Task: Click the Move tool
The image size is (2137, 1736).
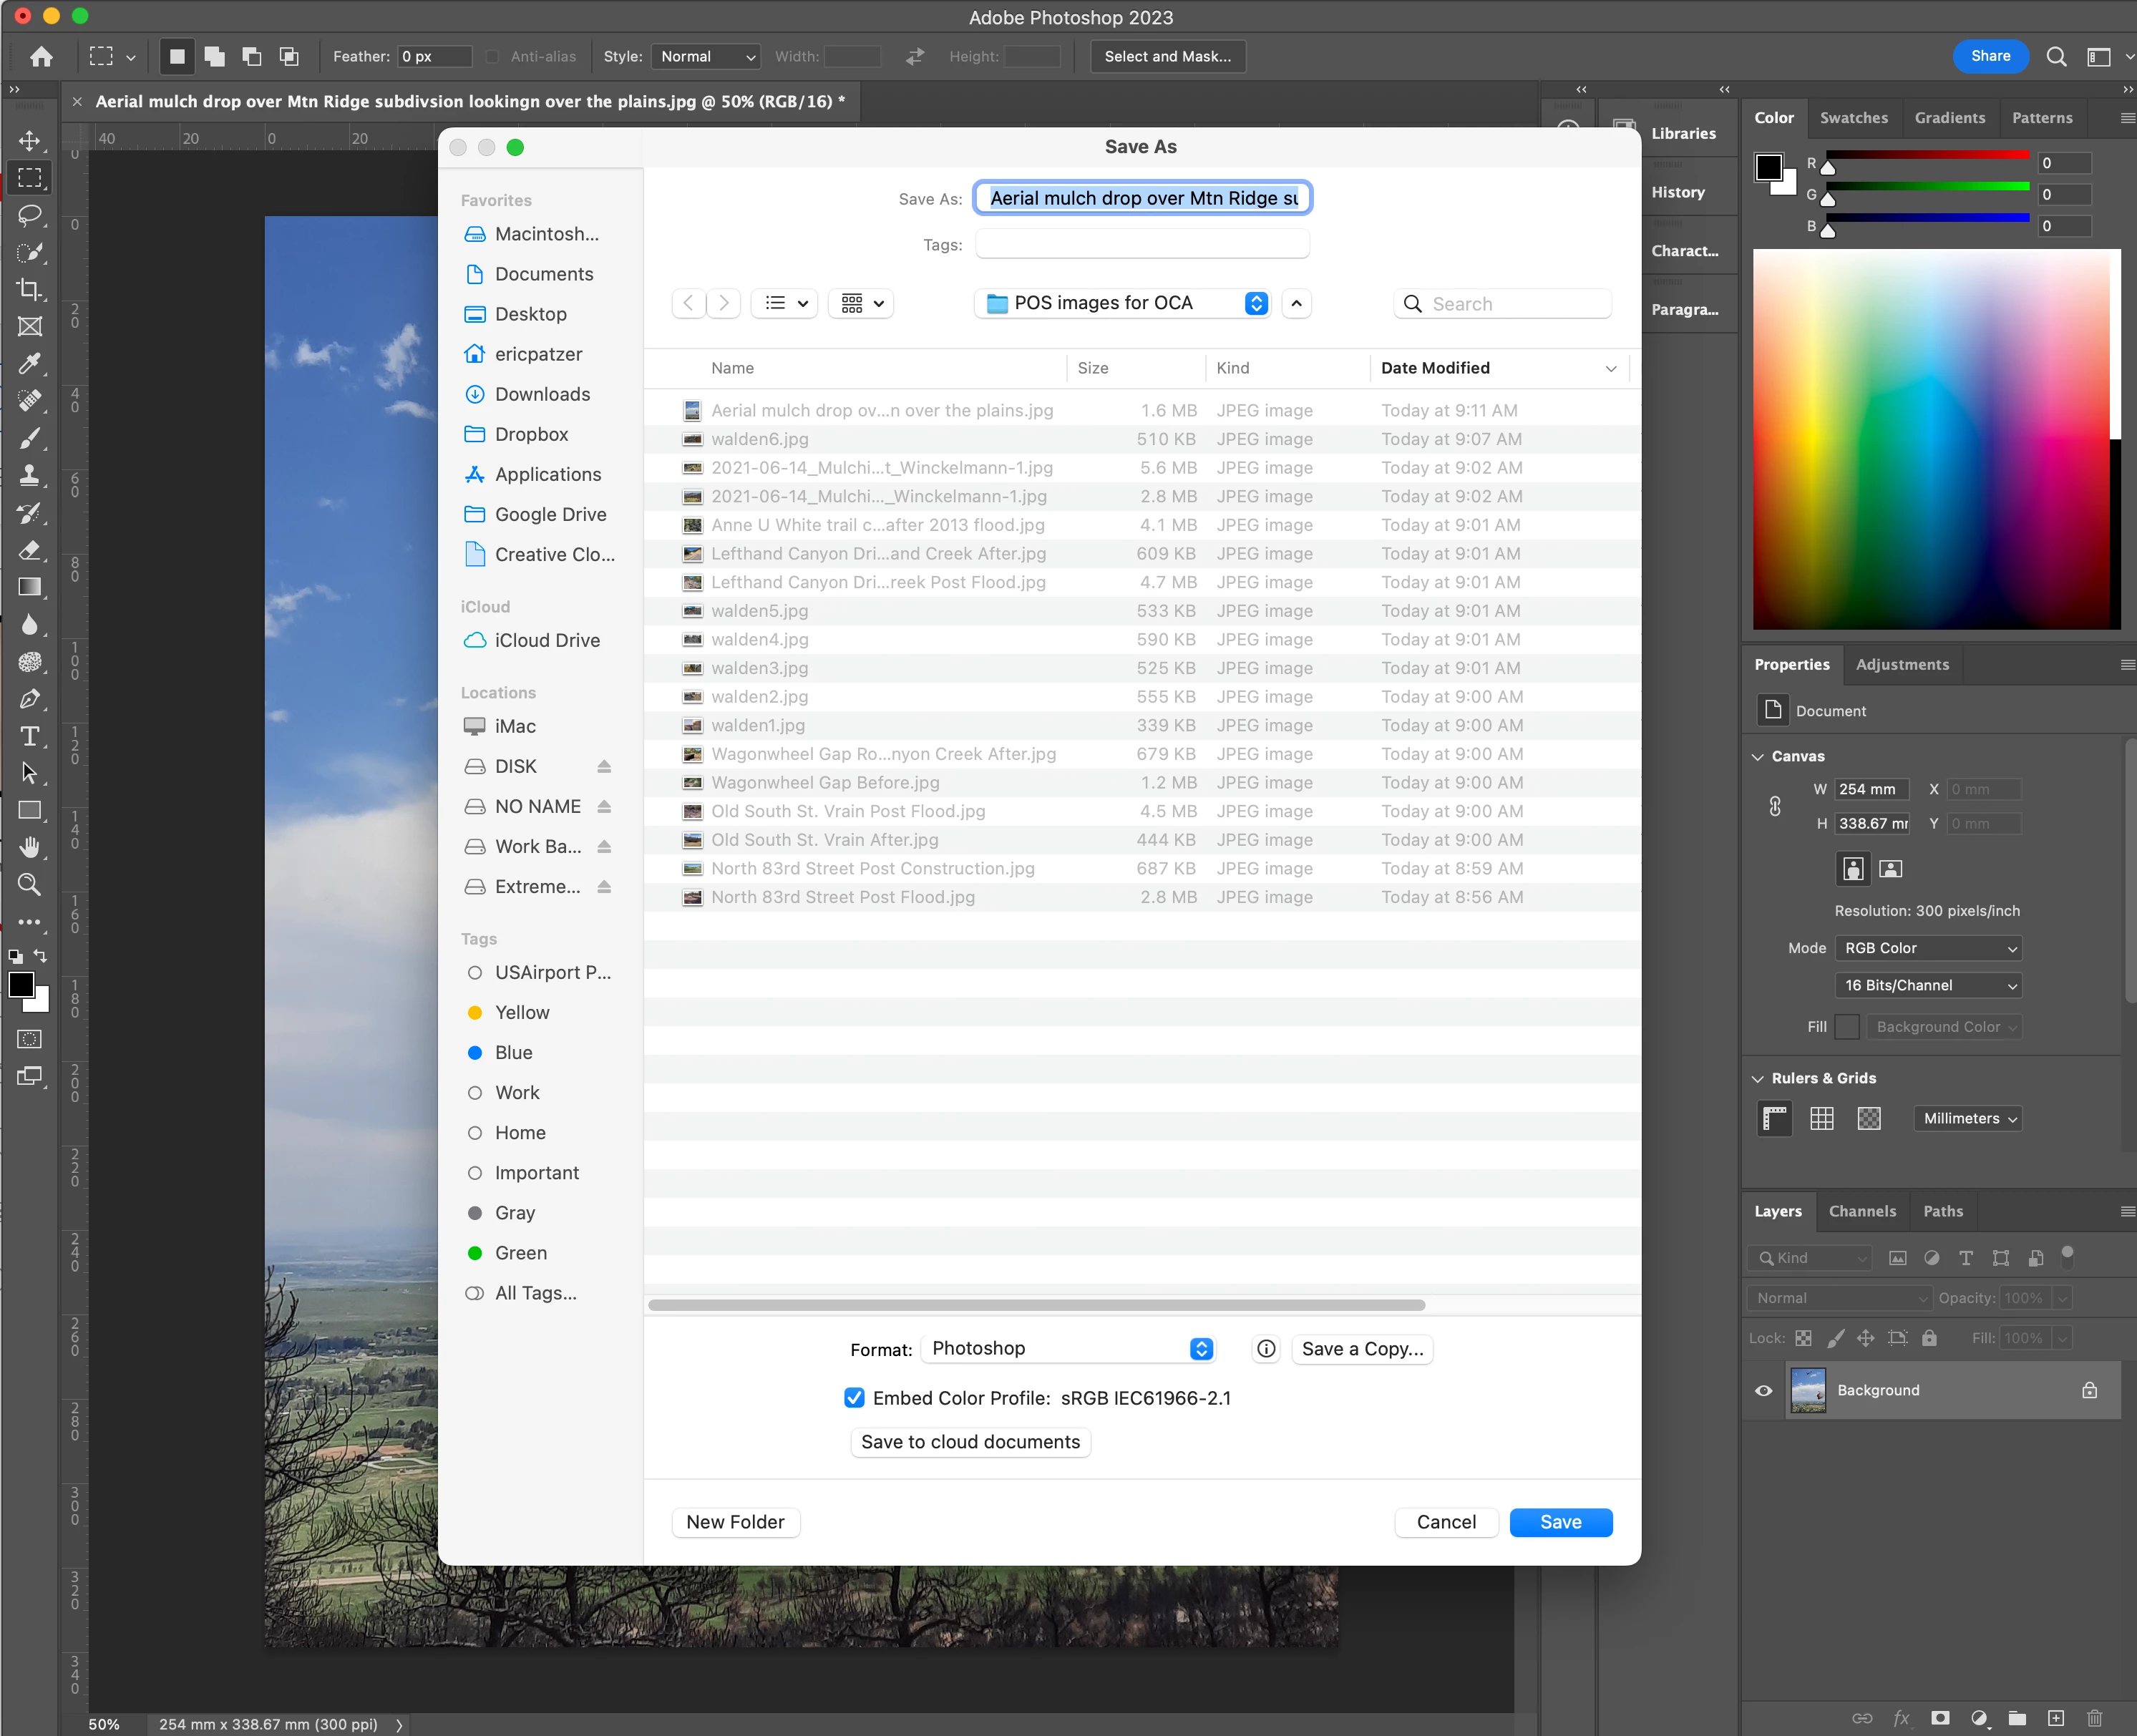Action: (30, 141)
